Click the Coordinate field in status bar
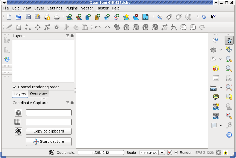Viewport: 236px width, 158px height. point(101,152)
